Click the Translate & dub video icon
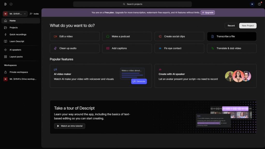Screen dimensions: 265x149 (x=212, y=48)
